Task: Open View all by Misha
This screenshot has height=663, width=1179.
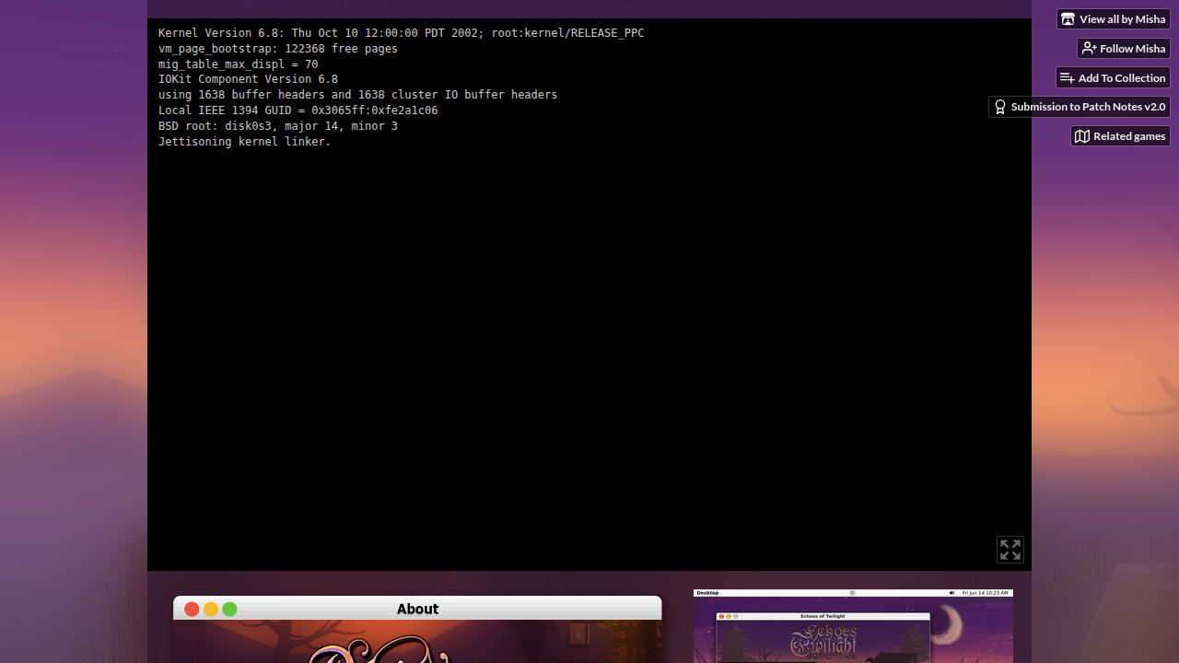Action: pos(1114,19)
